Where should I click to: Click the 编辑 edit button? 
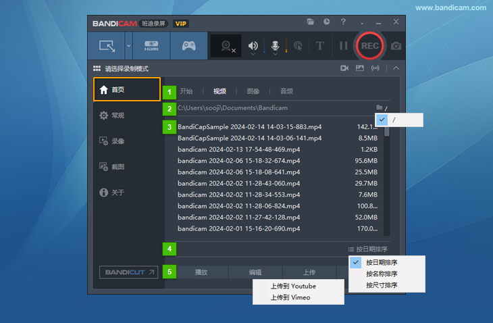pos(255,272)
